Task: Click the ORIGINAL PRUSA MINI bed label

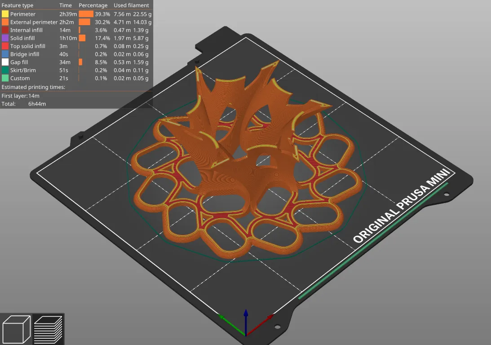Action: tap(403, 206)
